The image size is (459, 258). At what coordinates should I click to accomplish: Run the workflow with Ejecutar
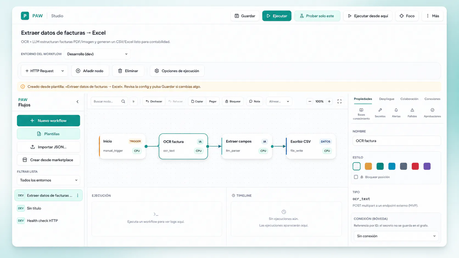click(277, 16)
